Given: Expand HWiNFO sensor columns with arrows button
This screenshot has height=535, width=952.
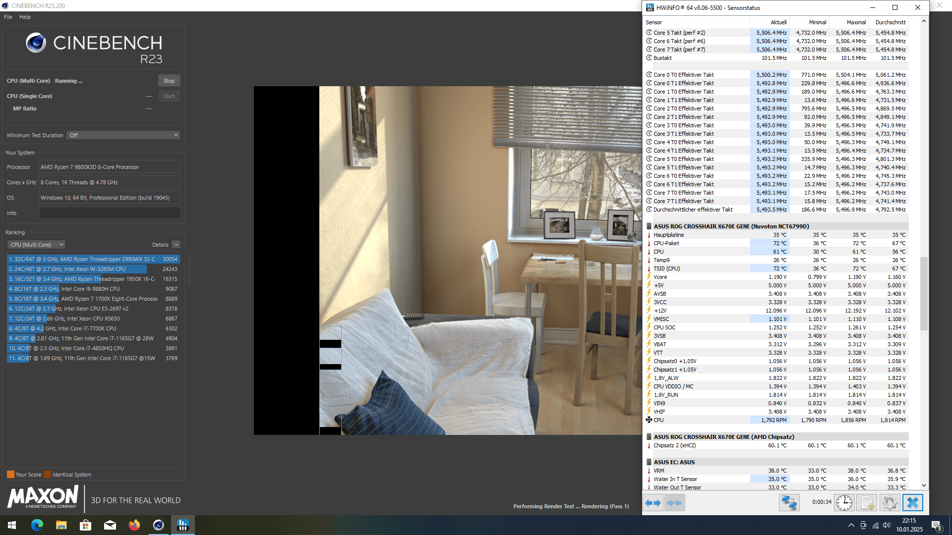Looking at the screenshot, I should (x=653, y=503).
